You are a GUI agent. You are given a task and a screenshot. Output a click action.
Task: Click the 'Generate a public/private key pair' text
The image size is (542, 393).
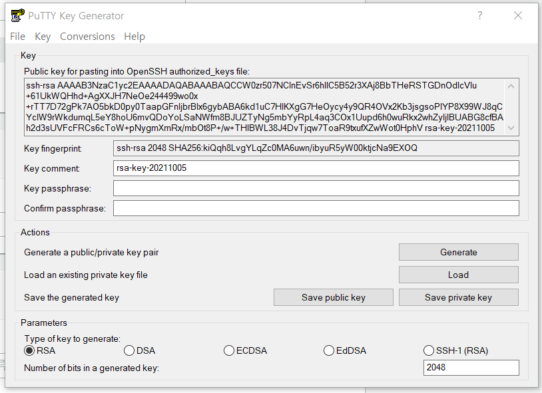tap(91, 253)
